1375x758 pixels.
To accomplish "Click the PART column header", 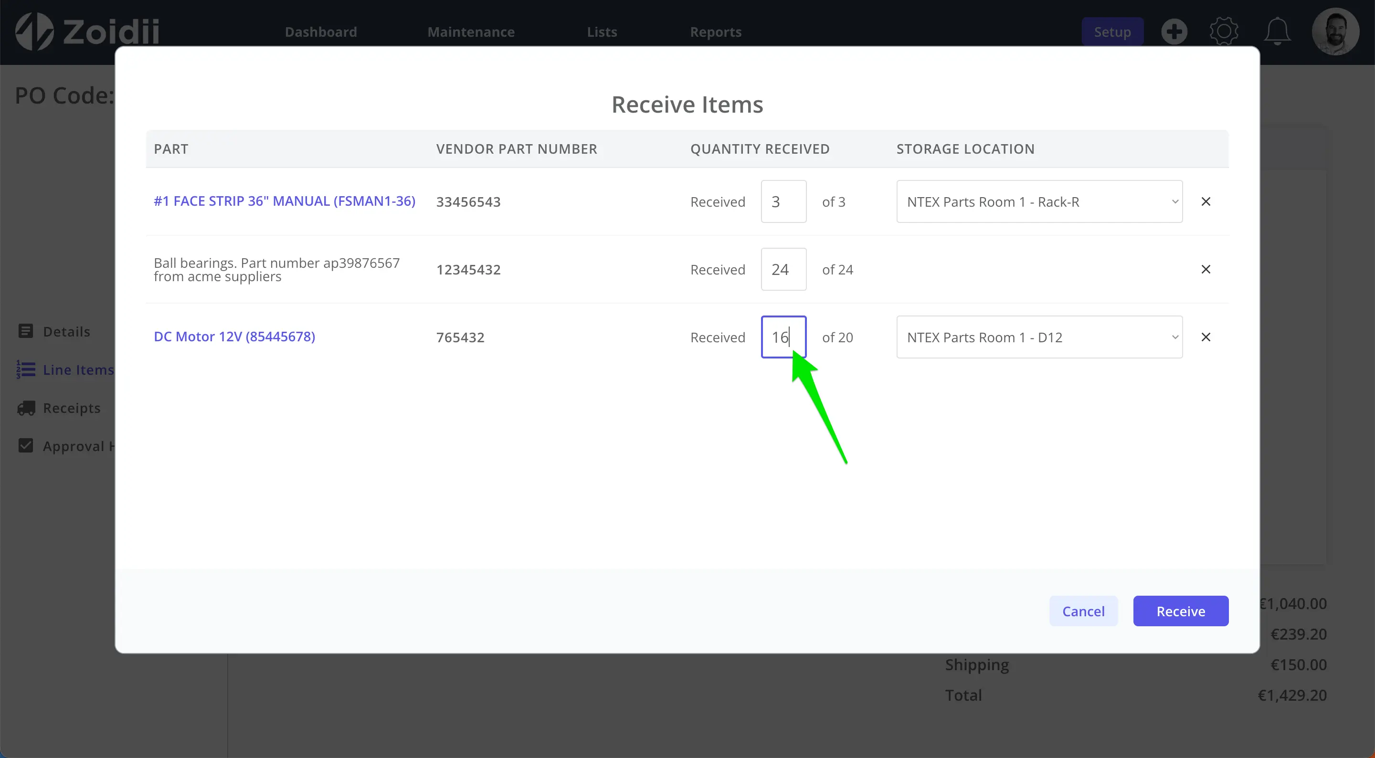I will click(x=171, y=149).
